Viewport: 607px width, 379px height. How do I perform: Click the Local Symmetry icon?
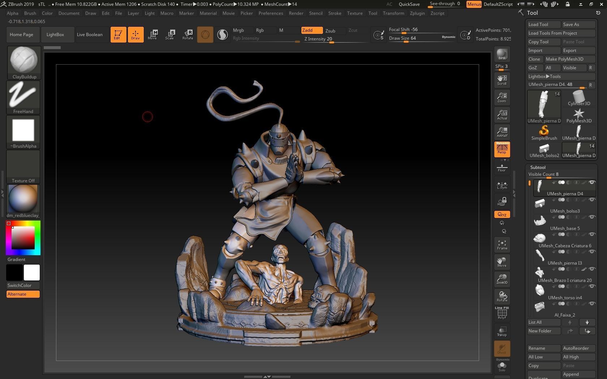502,185
